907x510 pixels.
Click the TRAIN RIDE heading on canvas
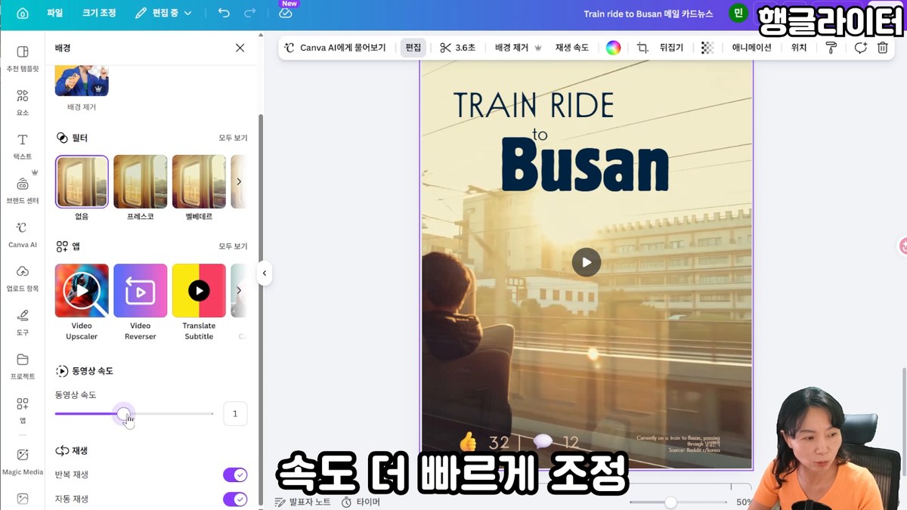(534, 106)
